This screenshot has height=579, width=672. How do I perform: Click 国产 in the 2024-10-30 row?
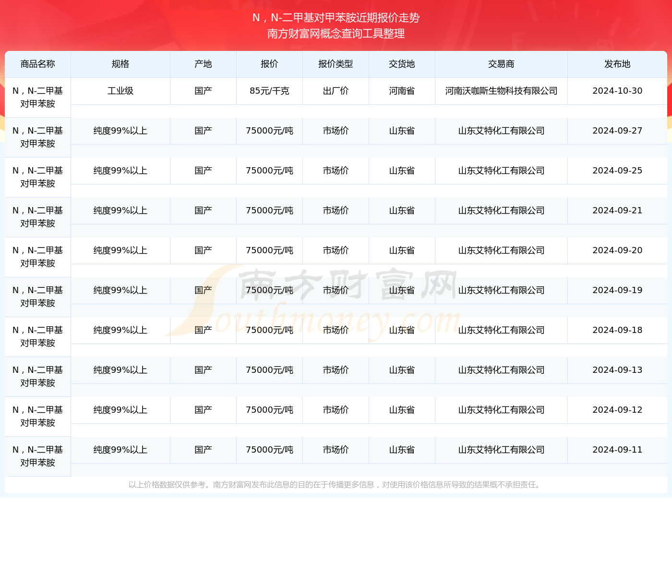point(203,91)
